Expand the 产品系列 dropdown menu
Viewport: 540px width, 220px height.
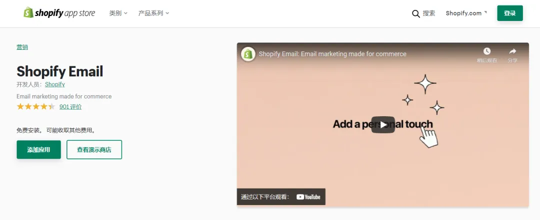pos(153,13)
